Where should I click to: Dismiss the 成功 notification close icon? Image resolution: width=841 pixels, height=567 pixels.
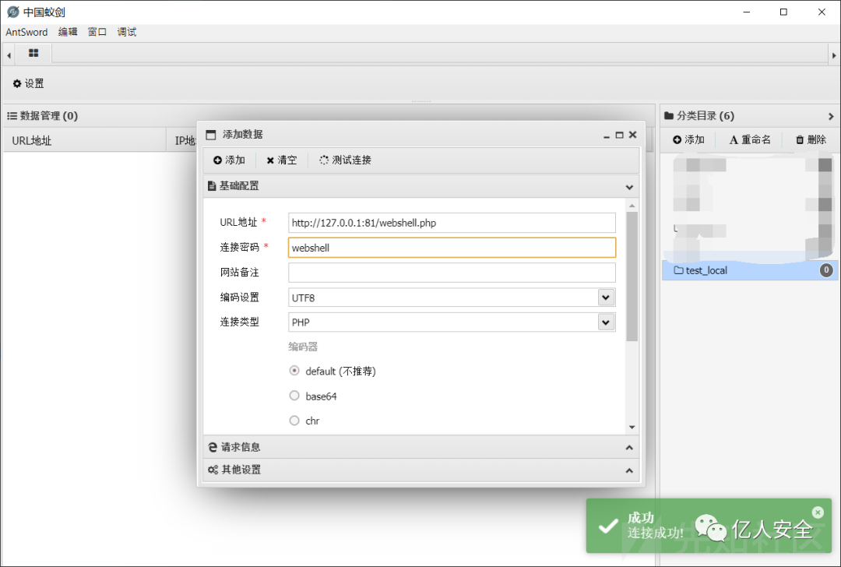tap(818, 512)
